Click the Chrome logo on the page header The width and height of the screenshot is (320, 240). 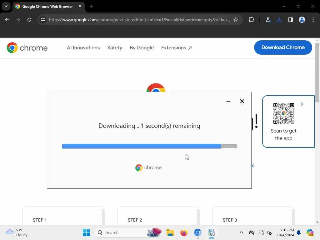click(x=27, y=48)
